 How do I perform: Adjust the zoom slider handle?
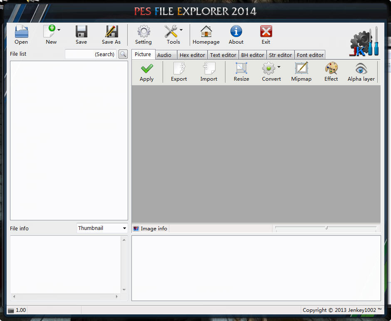(x=327, y=228)
